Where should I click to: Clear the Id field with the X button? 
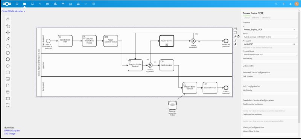click(x=294, y=30)
